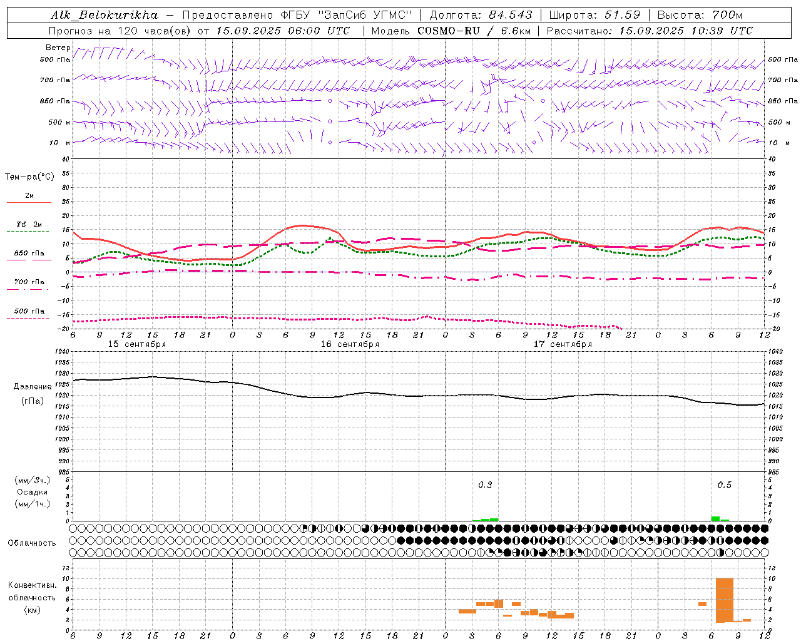Click the tall orange convective cloud bar

(725, 600)
